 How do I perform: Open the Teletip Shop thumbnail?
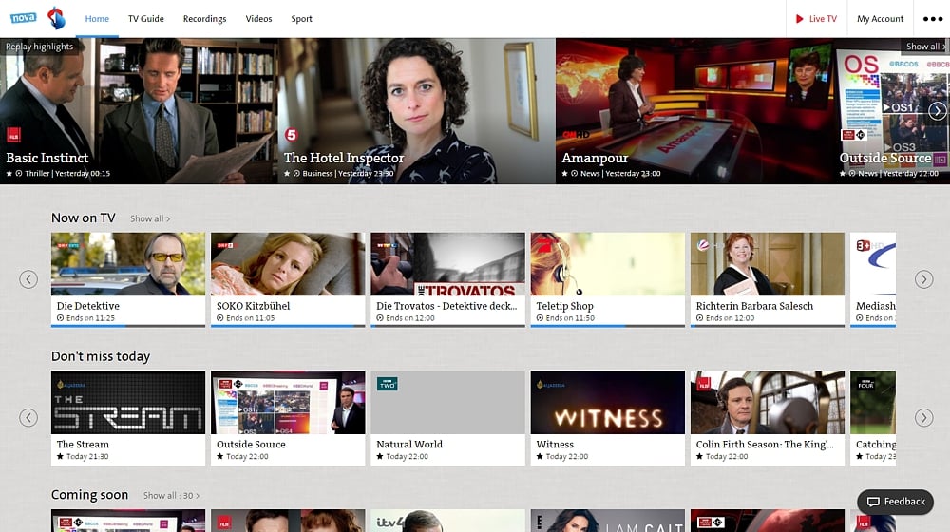pyautogui.click(x=608, y=264)
